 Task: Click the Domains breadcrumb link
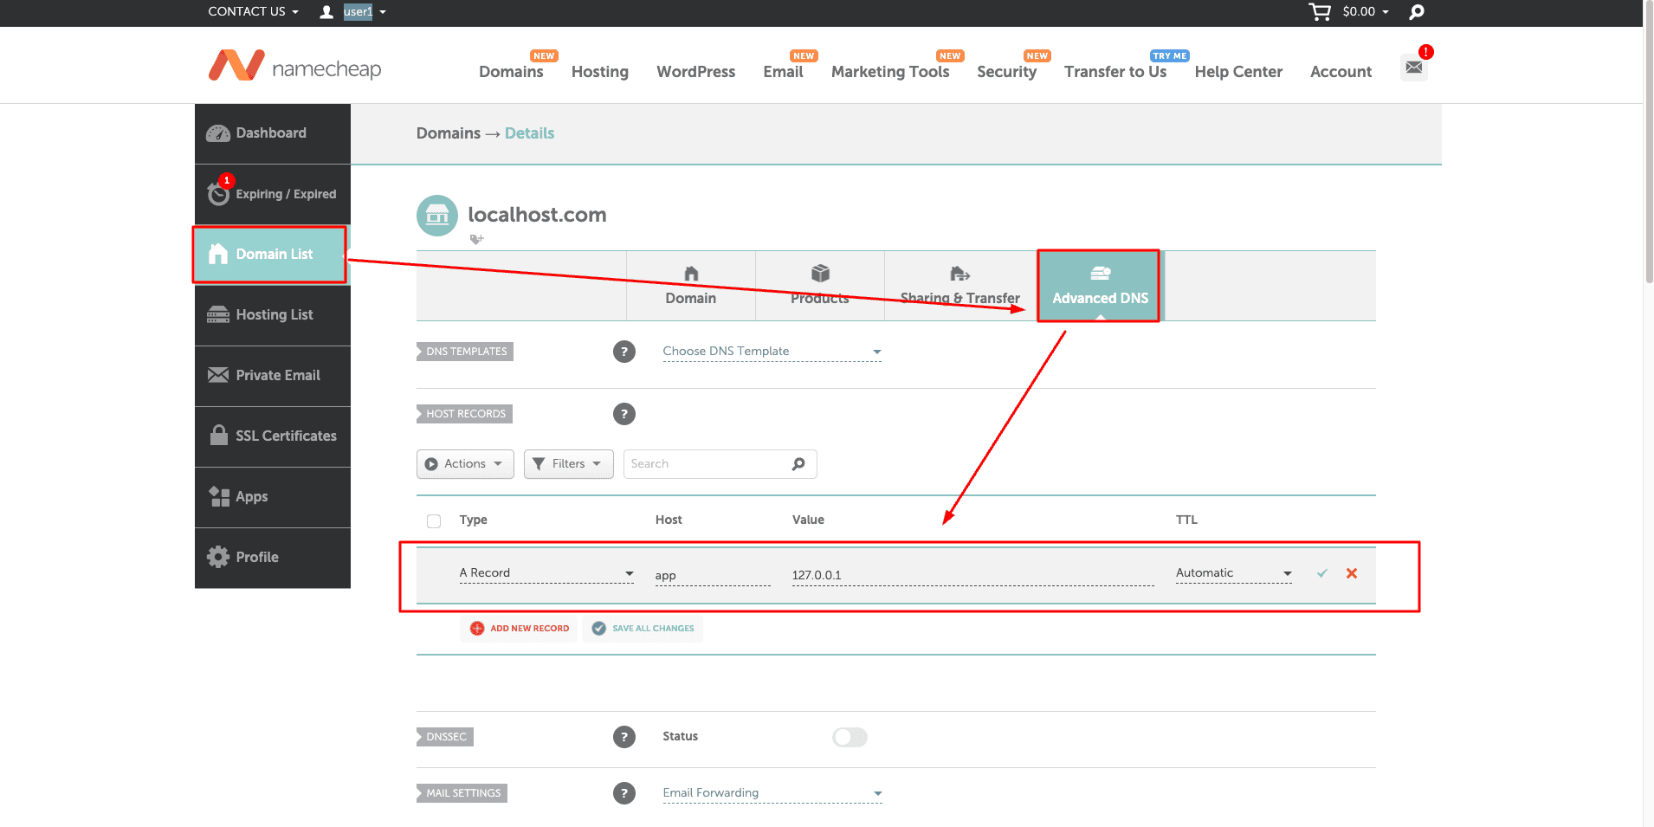click(448, 133)
